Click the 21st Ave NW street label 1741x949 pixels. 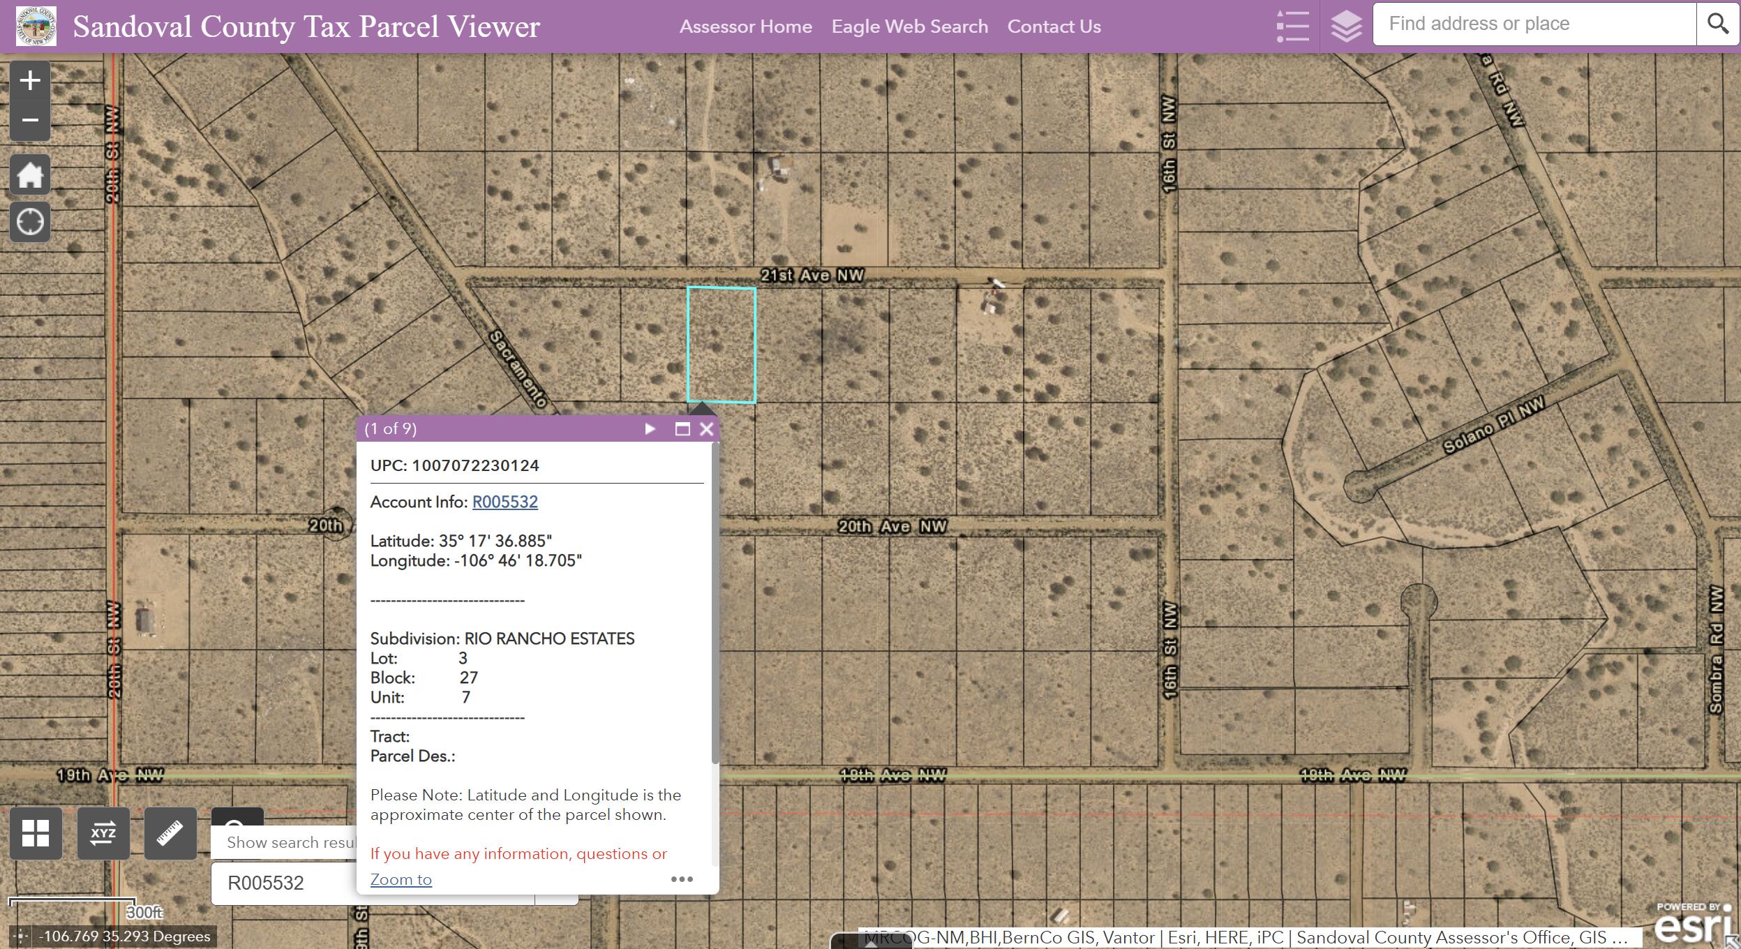pos(812,275)
